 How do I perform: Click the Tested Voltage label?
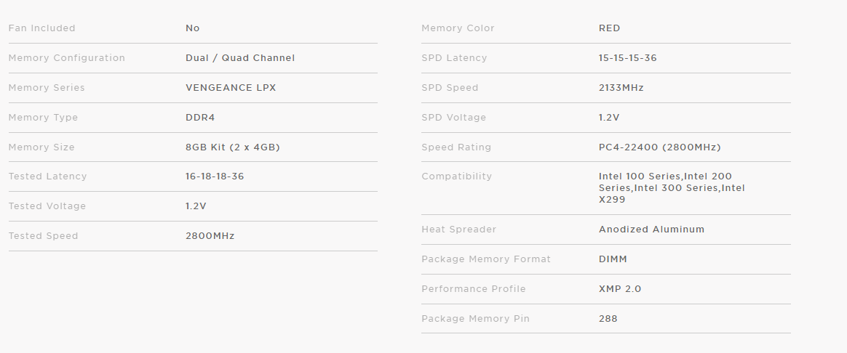[47, 206]
